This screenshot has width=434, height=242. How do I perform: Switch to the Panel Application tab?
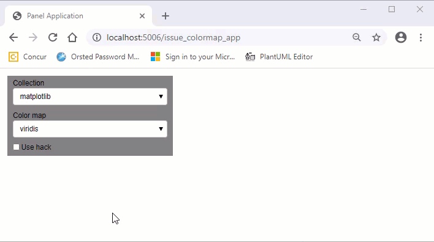click(x=78, y=16)
